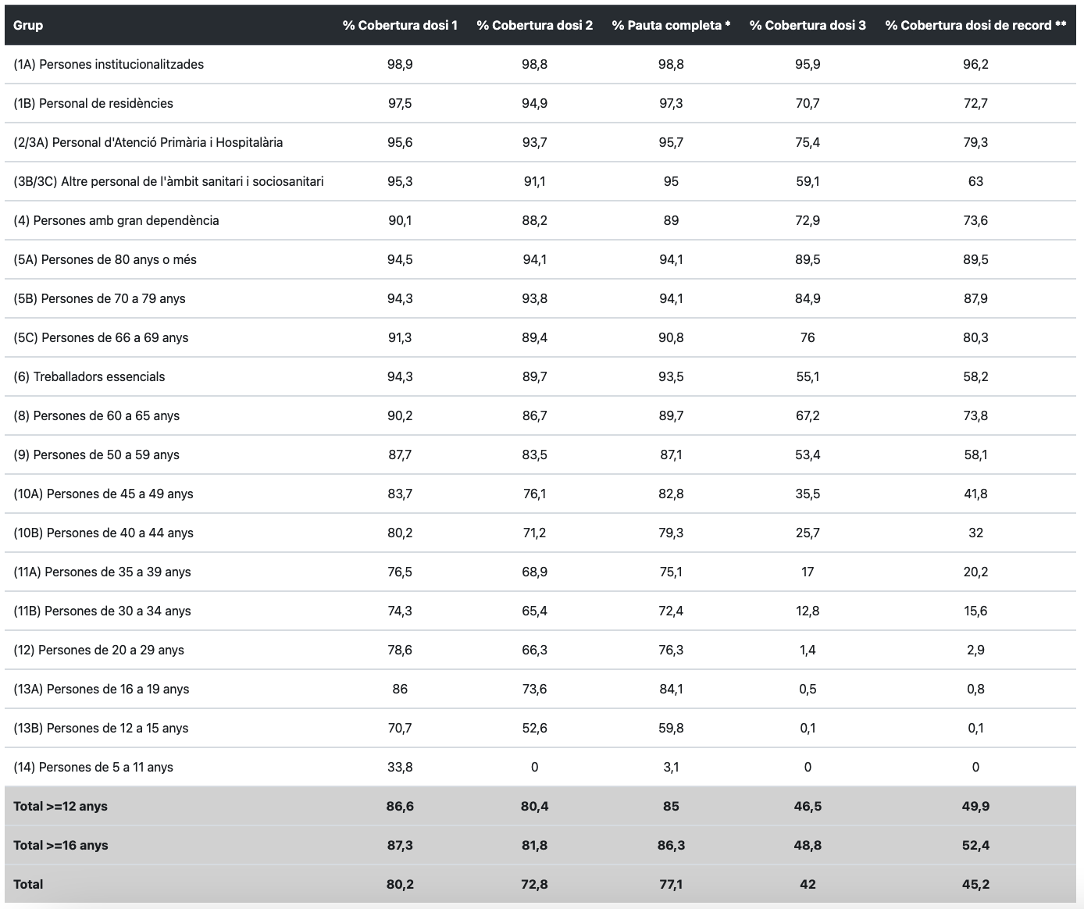The width and height of the screenshot is (1084, 909).
Task: Click the % Cobertura dosi de record header
Action: (x=975, y=25)
